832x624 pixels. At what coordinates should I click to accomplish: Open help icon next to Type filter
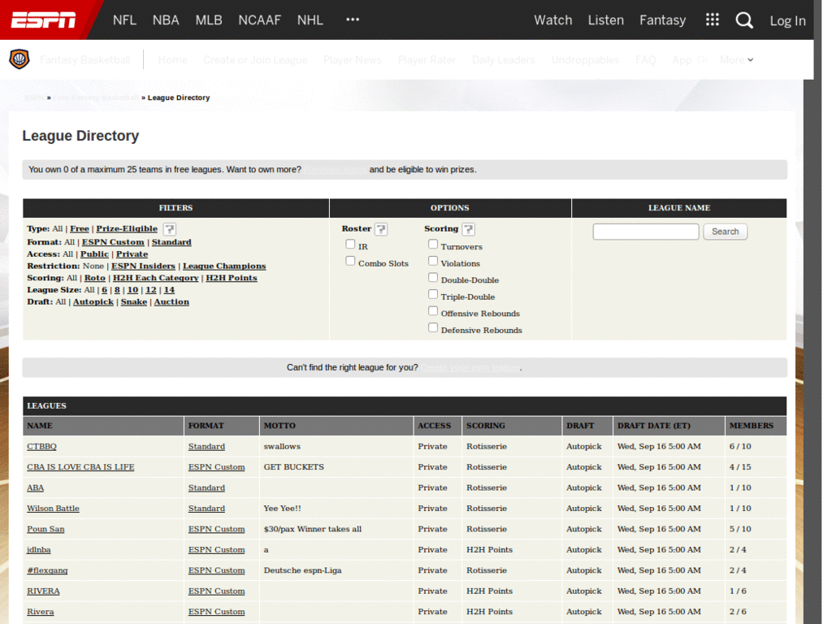coord(169,229)
